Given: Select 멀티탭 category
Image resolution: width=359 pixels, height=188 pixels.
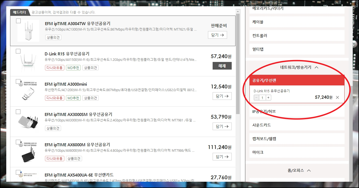Looking at the screenshot, I should 297,49.
